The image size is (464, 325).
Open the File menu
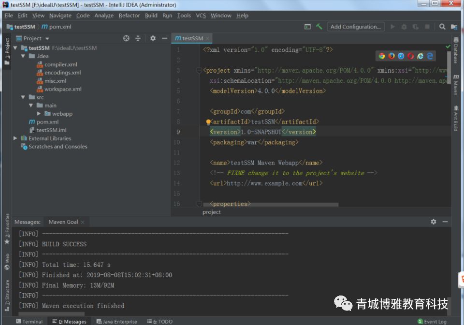pos(9,15)
